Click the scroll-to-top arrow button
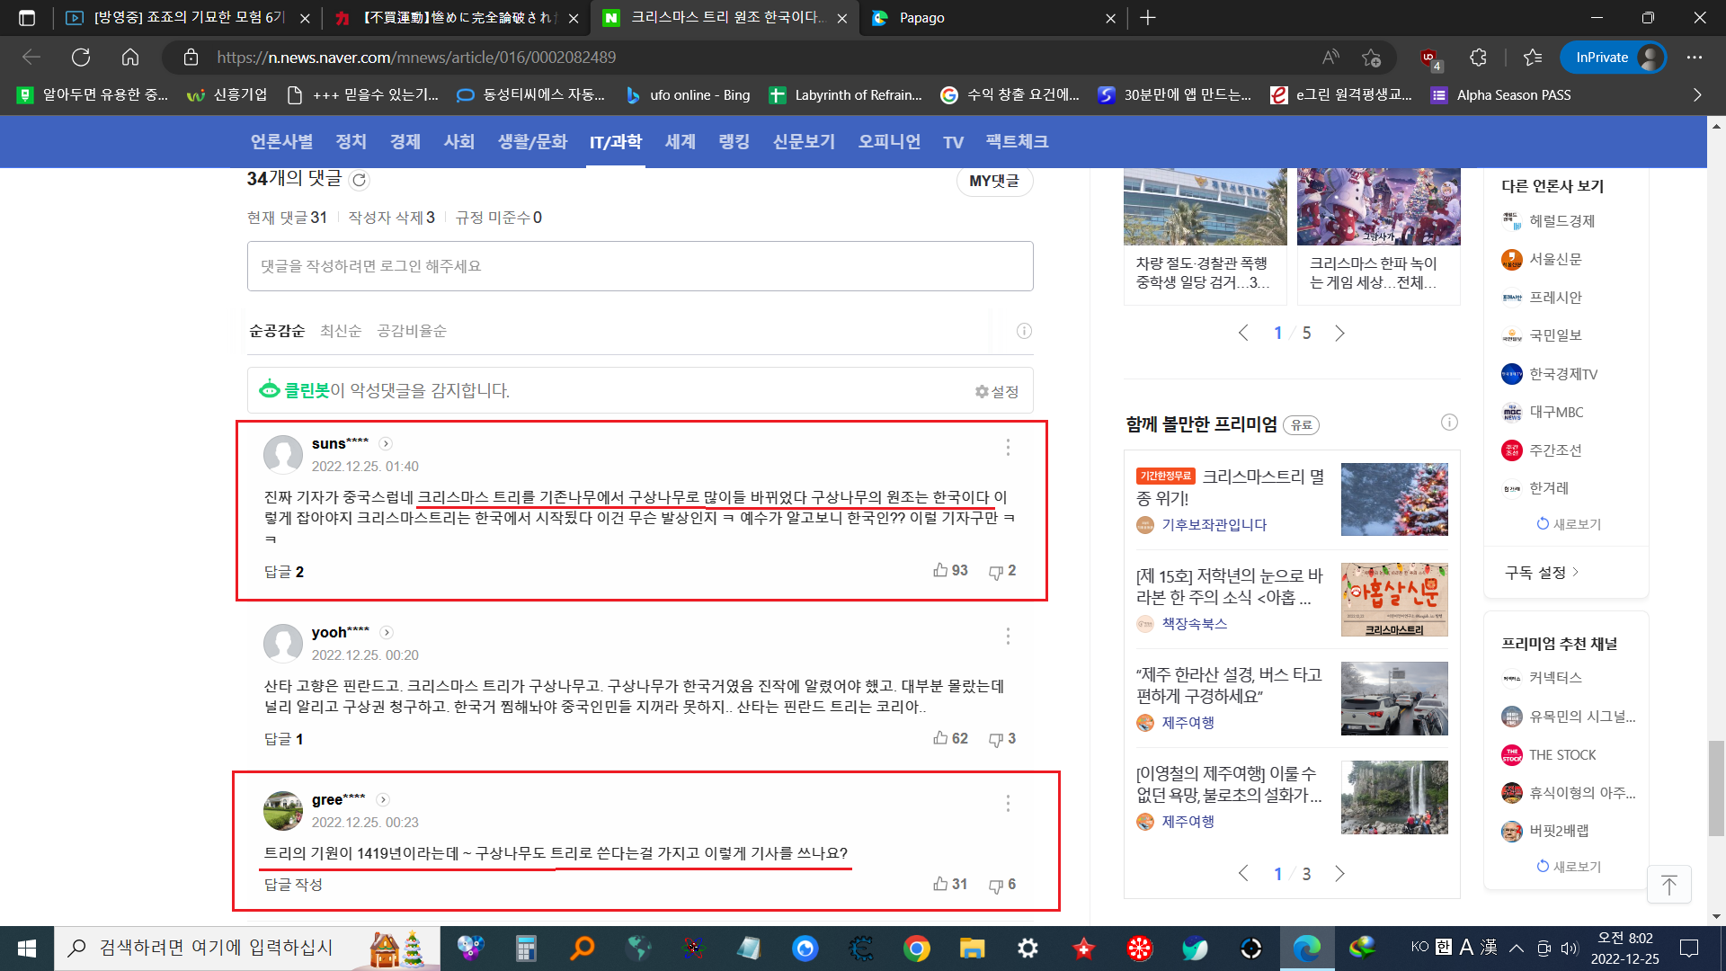 [1668, 885]
